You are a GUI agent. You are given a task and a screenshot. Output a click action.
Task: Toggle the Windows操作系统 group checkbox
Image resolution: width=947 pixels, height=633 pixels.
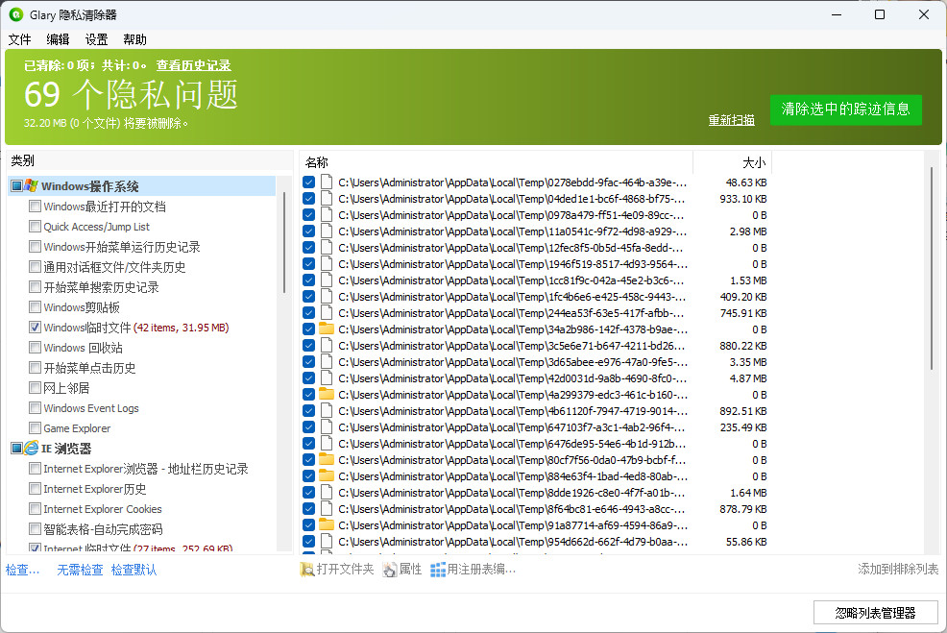point(17,186)
